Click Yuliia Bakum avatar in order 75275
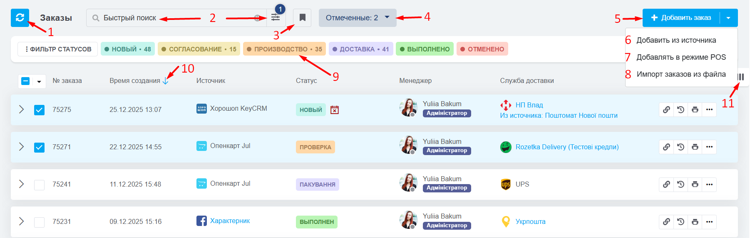 tap(408, 108)
